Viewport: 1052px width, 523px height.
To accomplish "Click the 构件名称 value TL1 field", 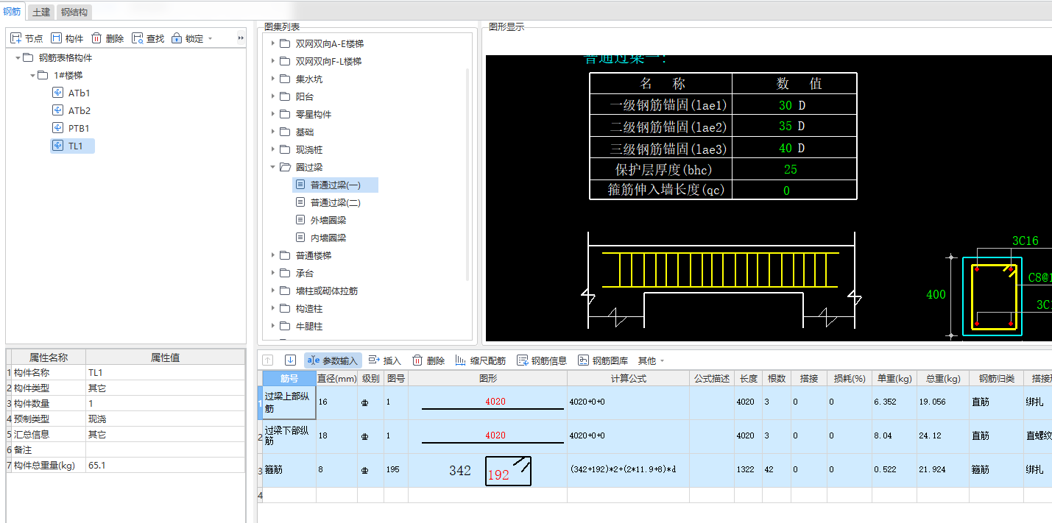I will click(165, 373).
